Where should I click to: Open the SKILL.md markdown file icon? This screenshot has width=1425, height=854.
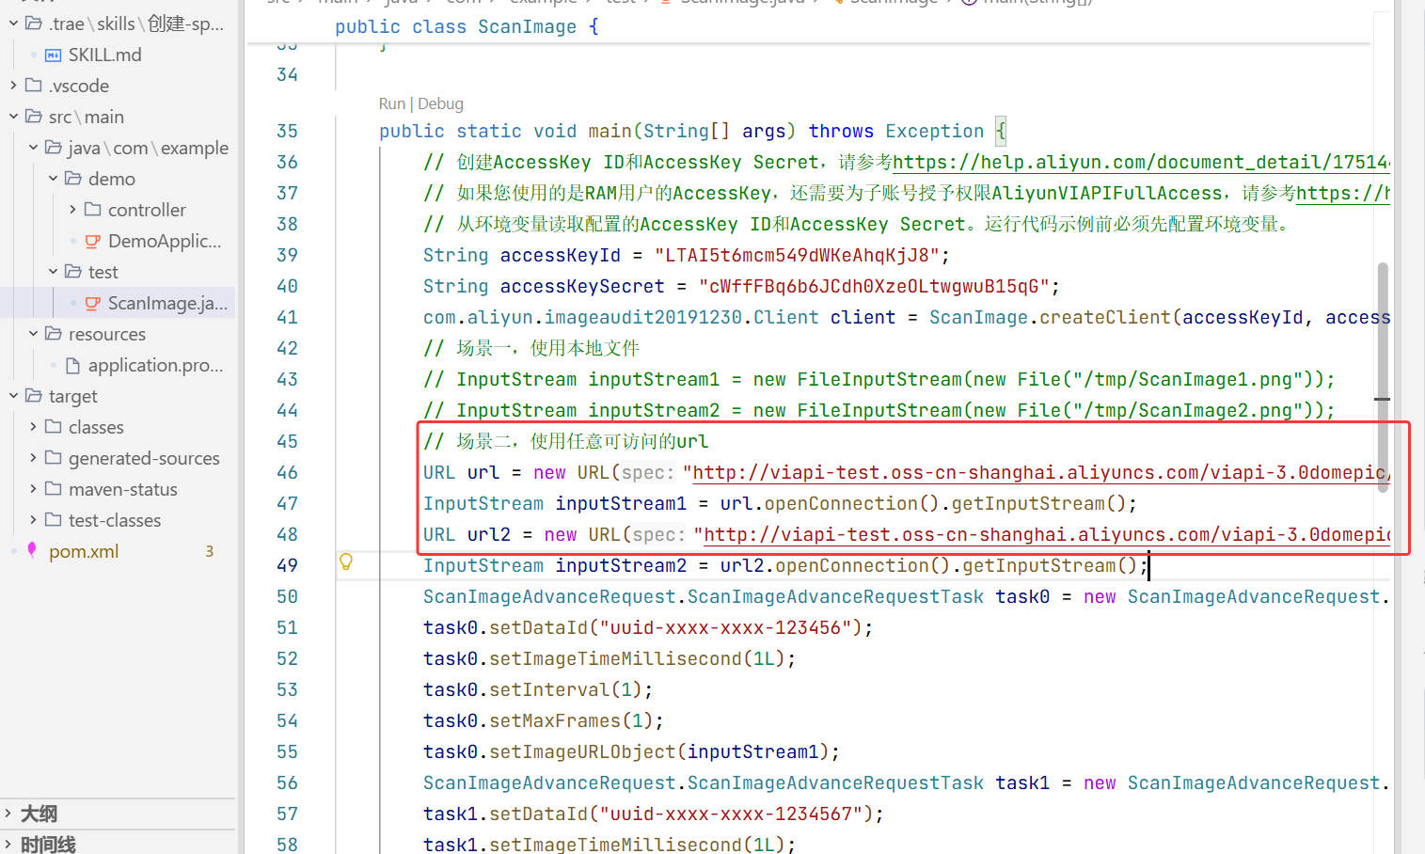tap(54, 55)
